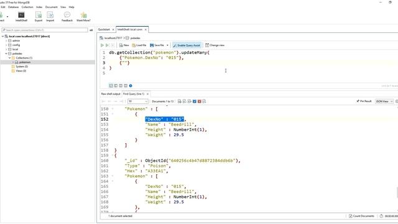Click the highlighted "DexNo" : "015" text on line 152
This screenshot has height=224, width=398.
(x=164, y=119)
